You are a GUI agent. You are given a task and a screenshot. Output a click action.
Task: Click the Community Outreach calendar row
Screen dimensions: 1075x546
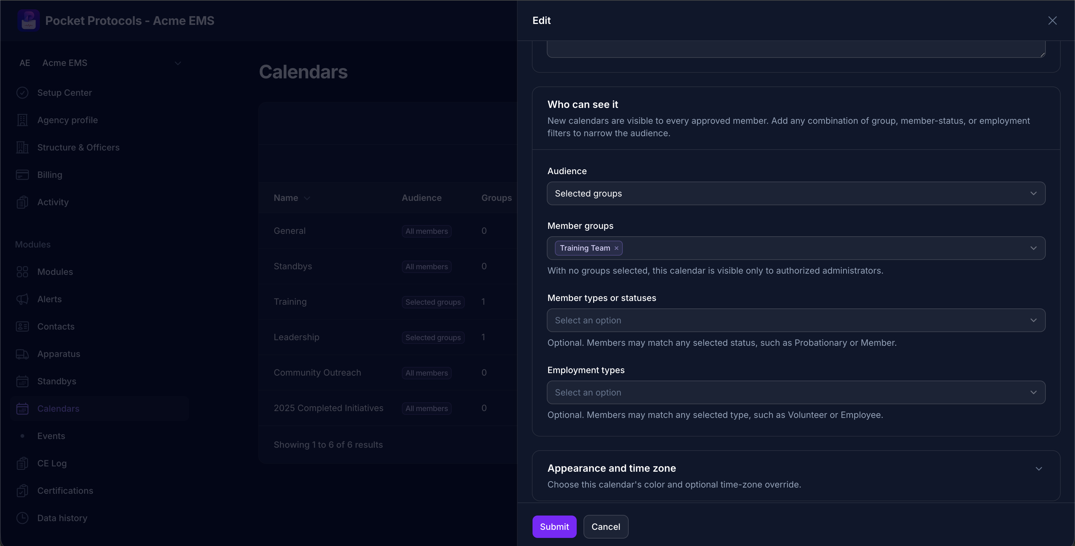(x=317, y=373)
